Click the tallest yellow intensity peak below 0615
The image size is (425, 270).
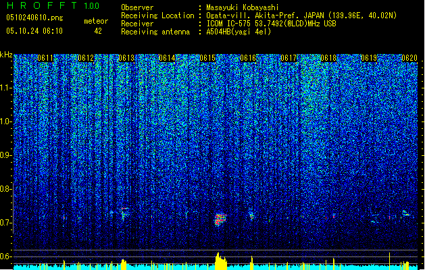[221, 261]
